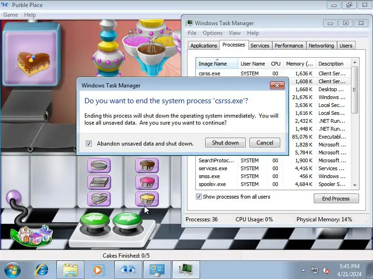Open Task Manager Help menu

point(253,33)
